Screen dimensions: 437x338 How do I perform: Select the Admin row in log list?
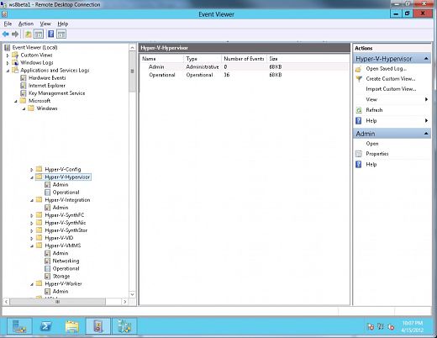click(x=245, y=67)
